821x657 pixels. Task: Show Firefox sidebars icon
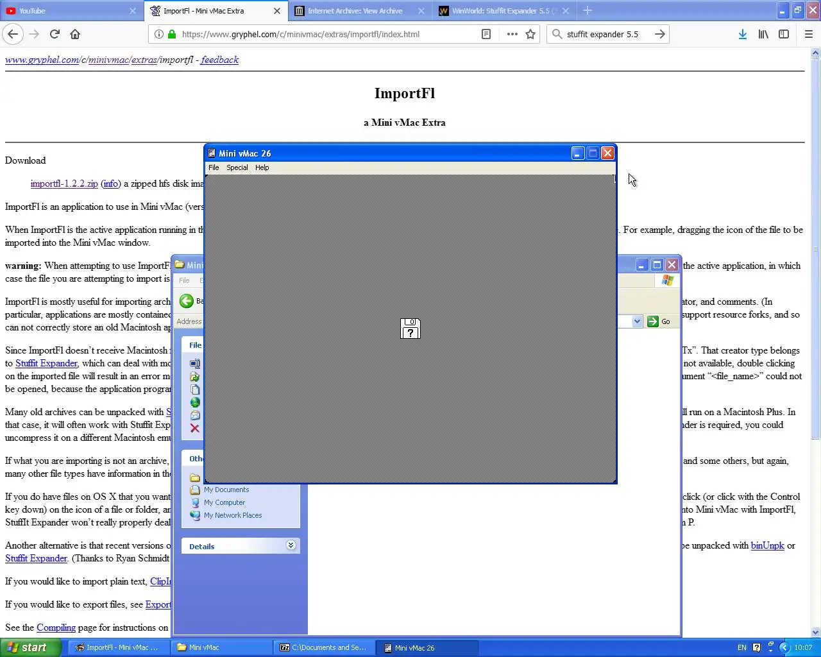coord(784,34)
